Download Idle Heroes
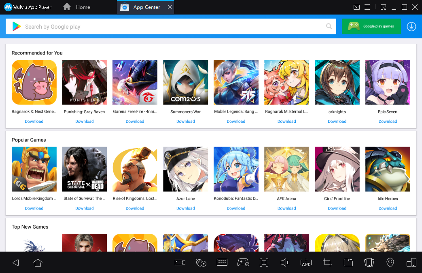422x273 pixels. pyautogui.click(x=388, y=208)
